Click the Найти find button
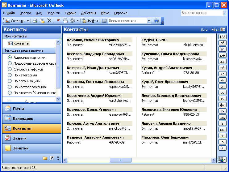 point(90,21)
